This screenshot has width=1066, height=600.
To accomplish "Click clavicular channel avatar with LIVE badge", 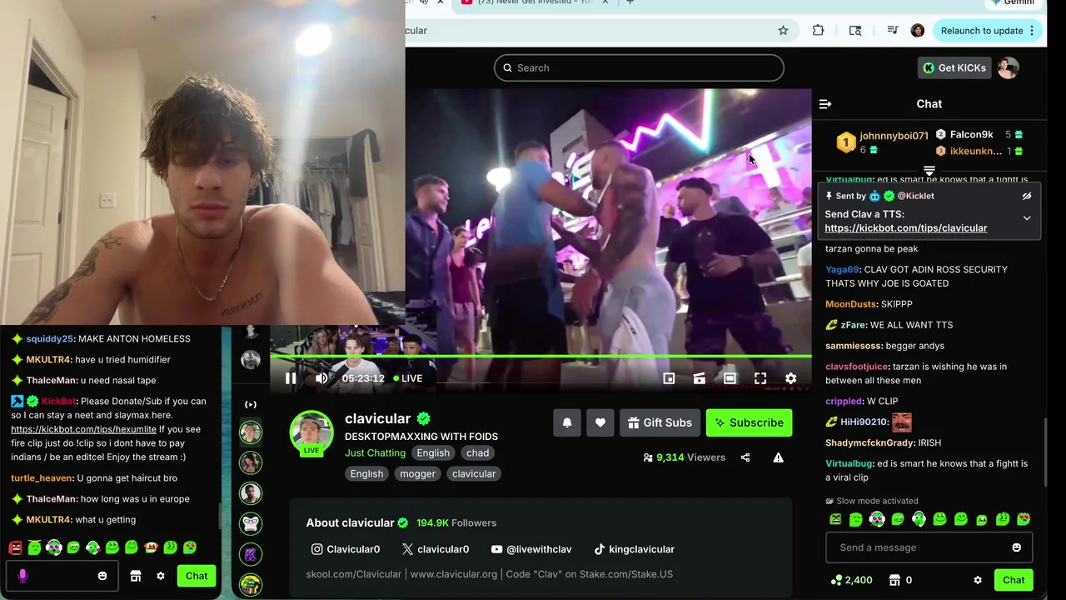I will [311, 432].
